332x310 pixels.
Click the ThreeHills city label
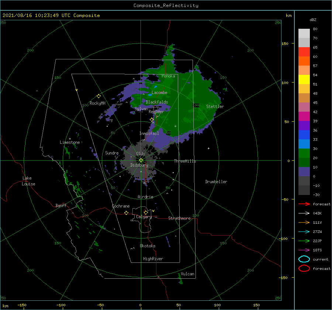tap(185, 161)
